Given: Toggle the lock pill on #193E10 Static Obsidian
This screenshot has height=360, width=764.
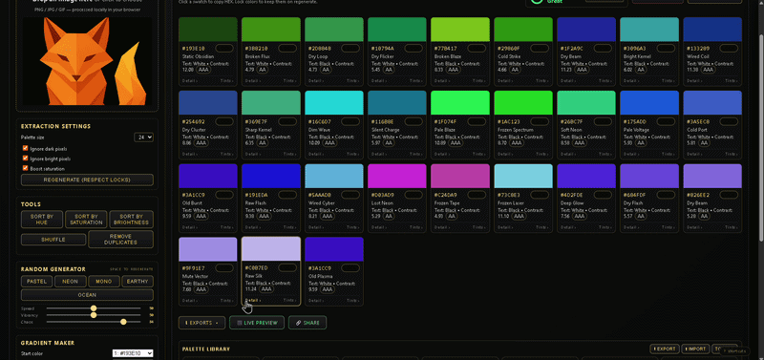Looking at the screenshot, I should tap(224, 49).
